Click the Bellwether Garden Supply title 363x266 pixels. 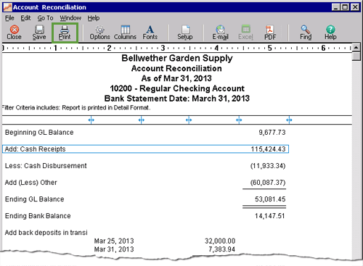click(x=177, y=58)
